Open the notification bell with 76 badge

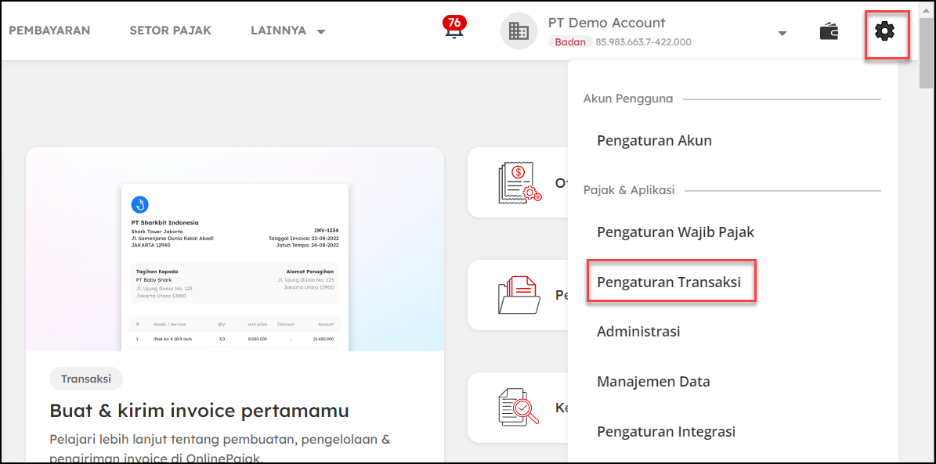[x=454, y=30]
